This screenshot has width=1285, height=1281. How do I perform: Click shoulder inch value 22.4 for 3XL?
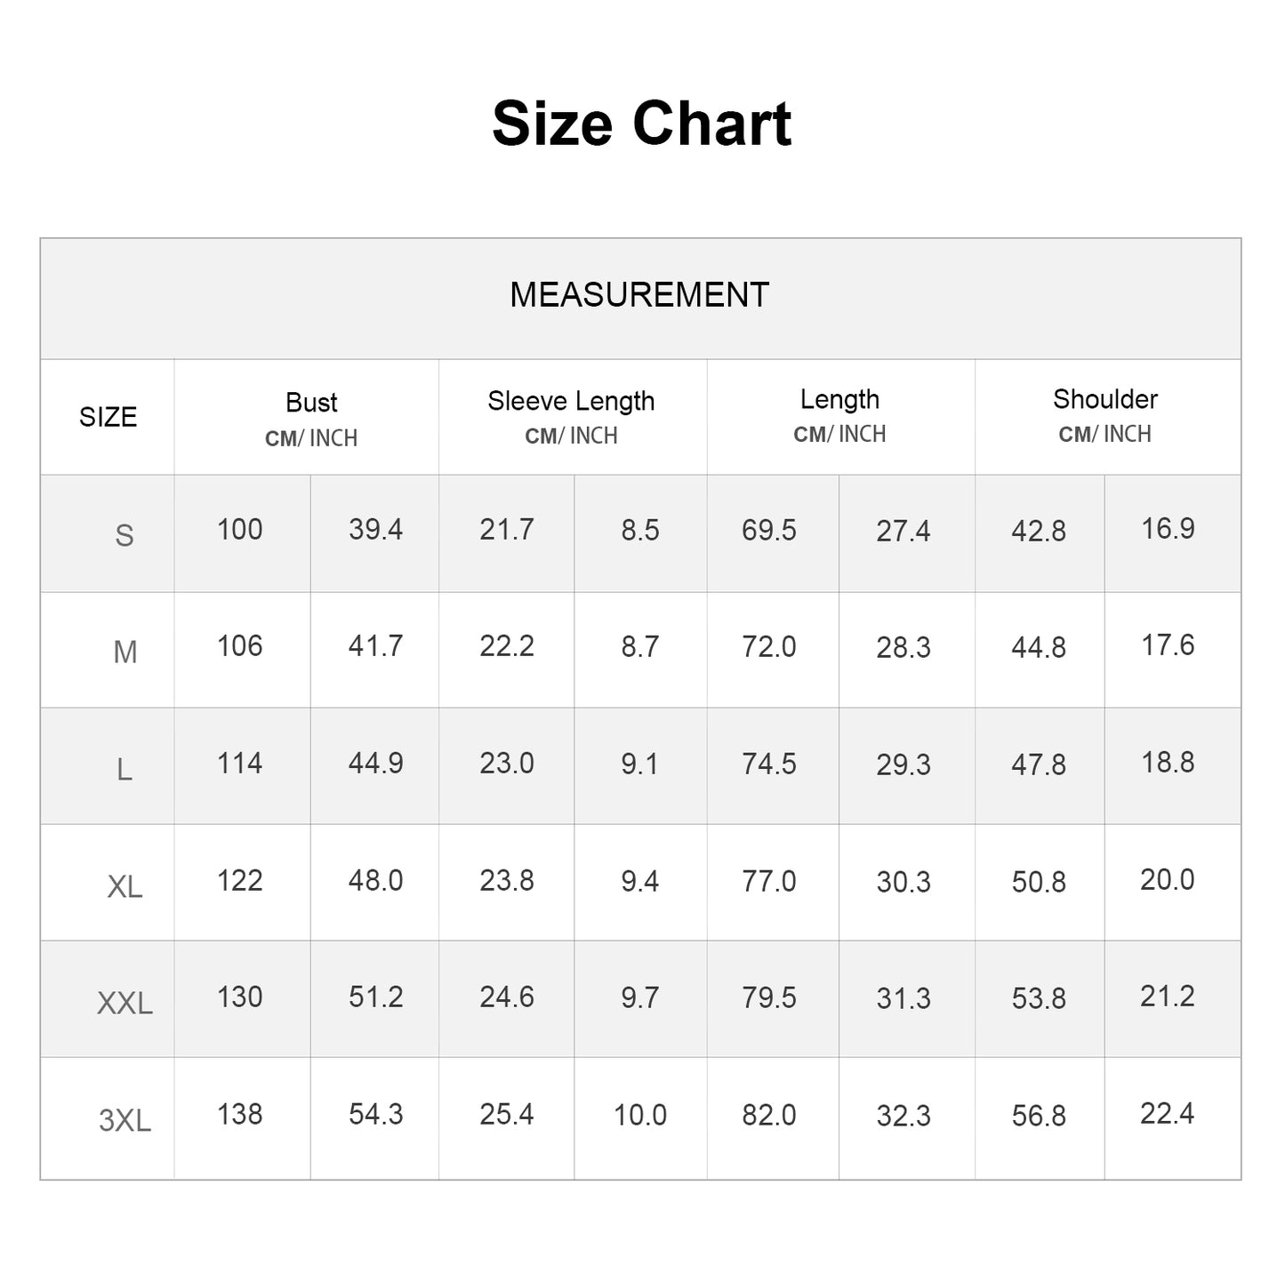(1167, 1114)
